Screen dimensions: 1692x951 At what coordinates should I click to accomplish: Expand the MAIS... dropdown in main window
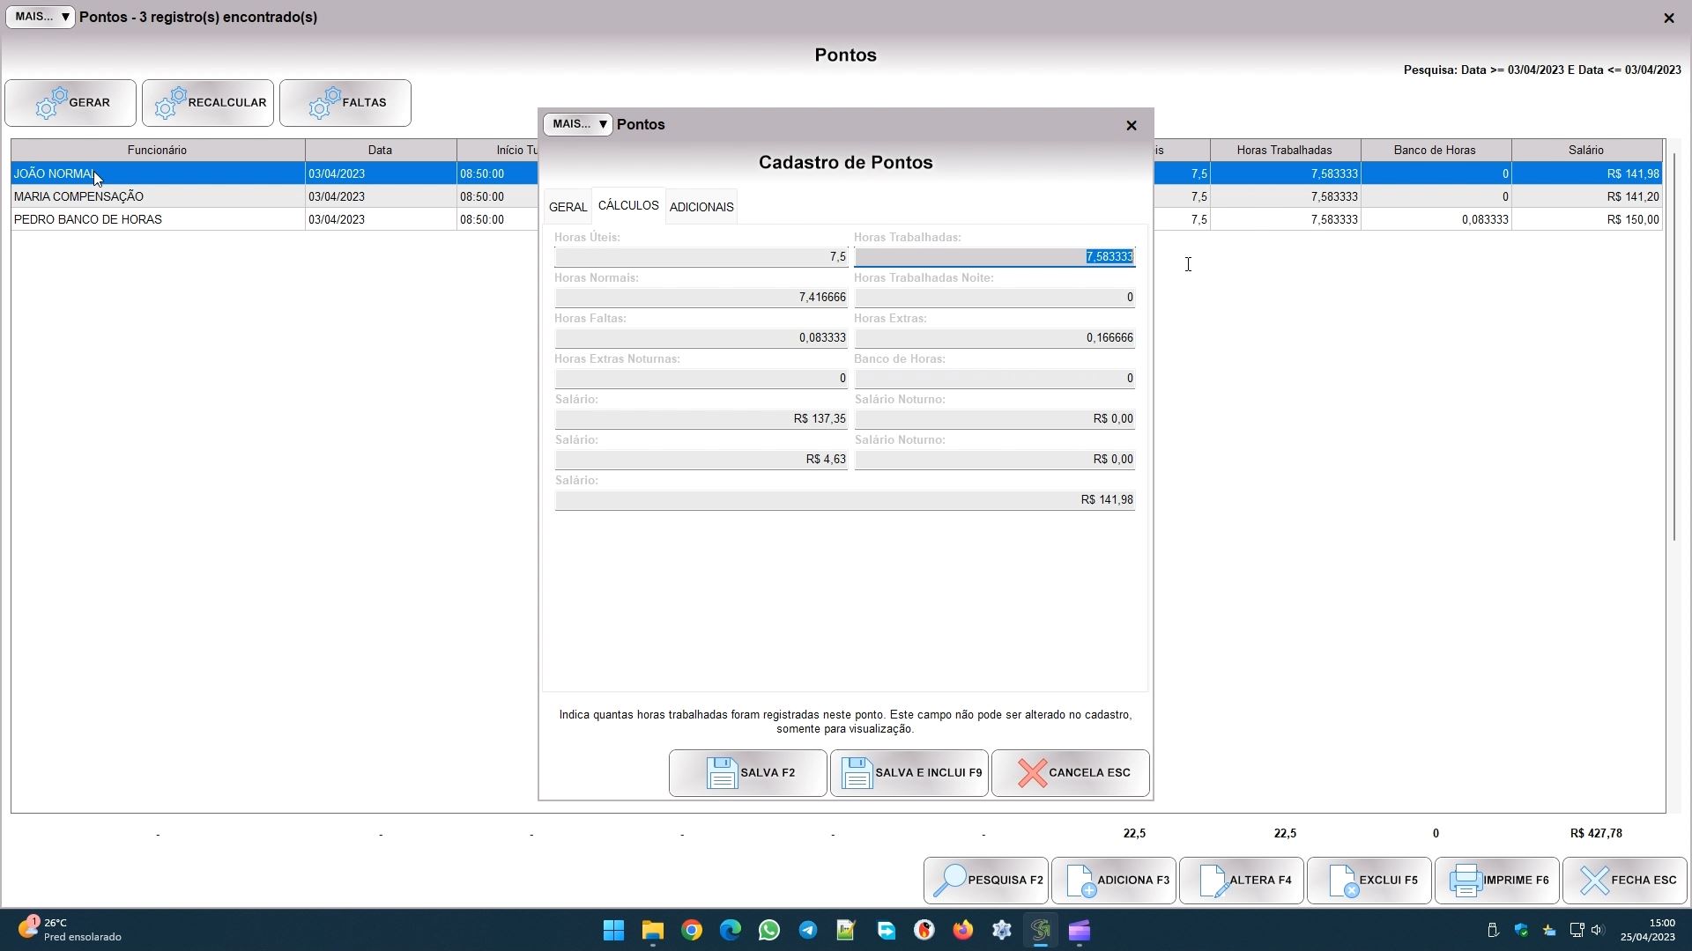41,17
